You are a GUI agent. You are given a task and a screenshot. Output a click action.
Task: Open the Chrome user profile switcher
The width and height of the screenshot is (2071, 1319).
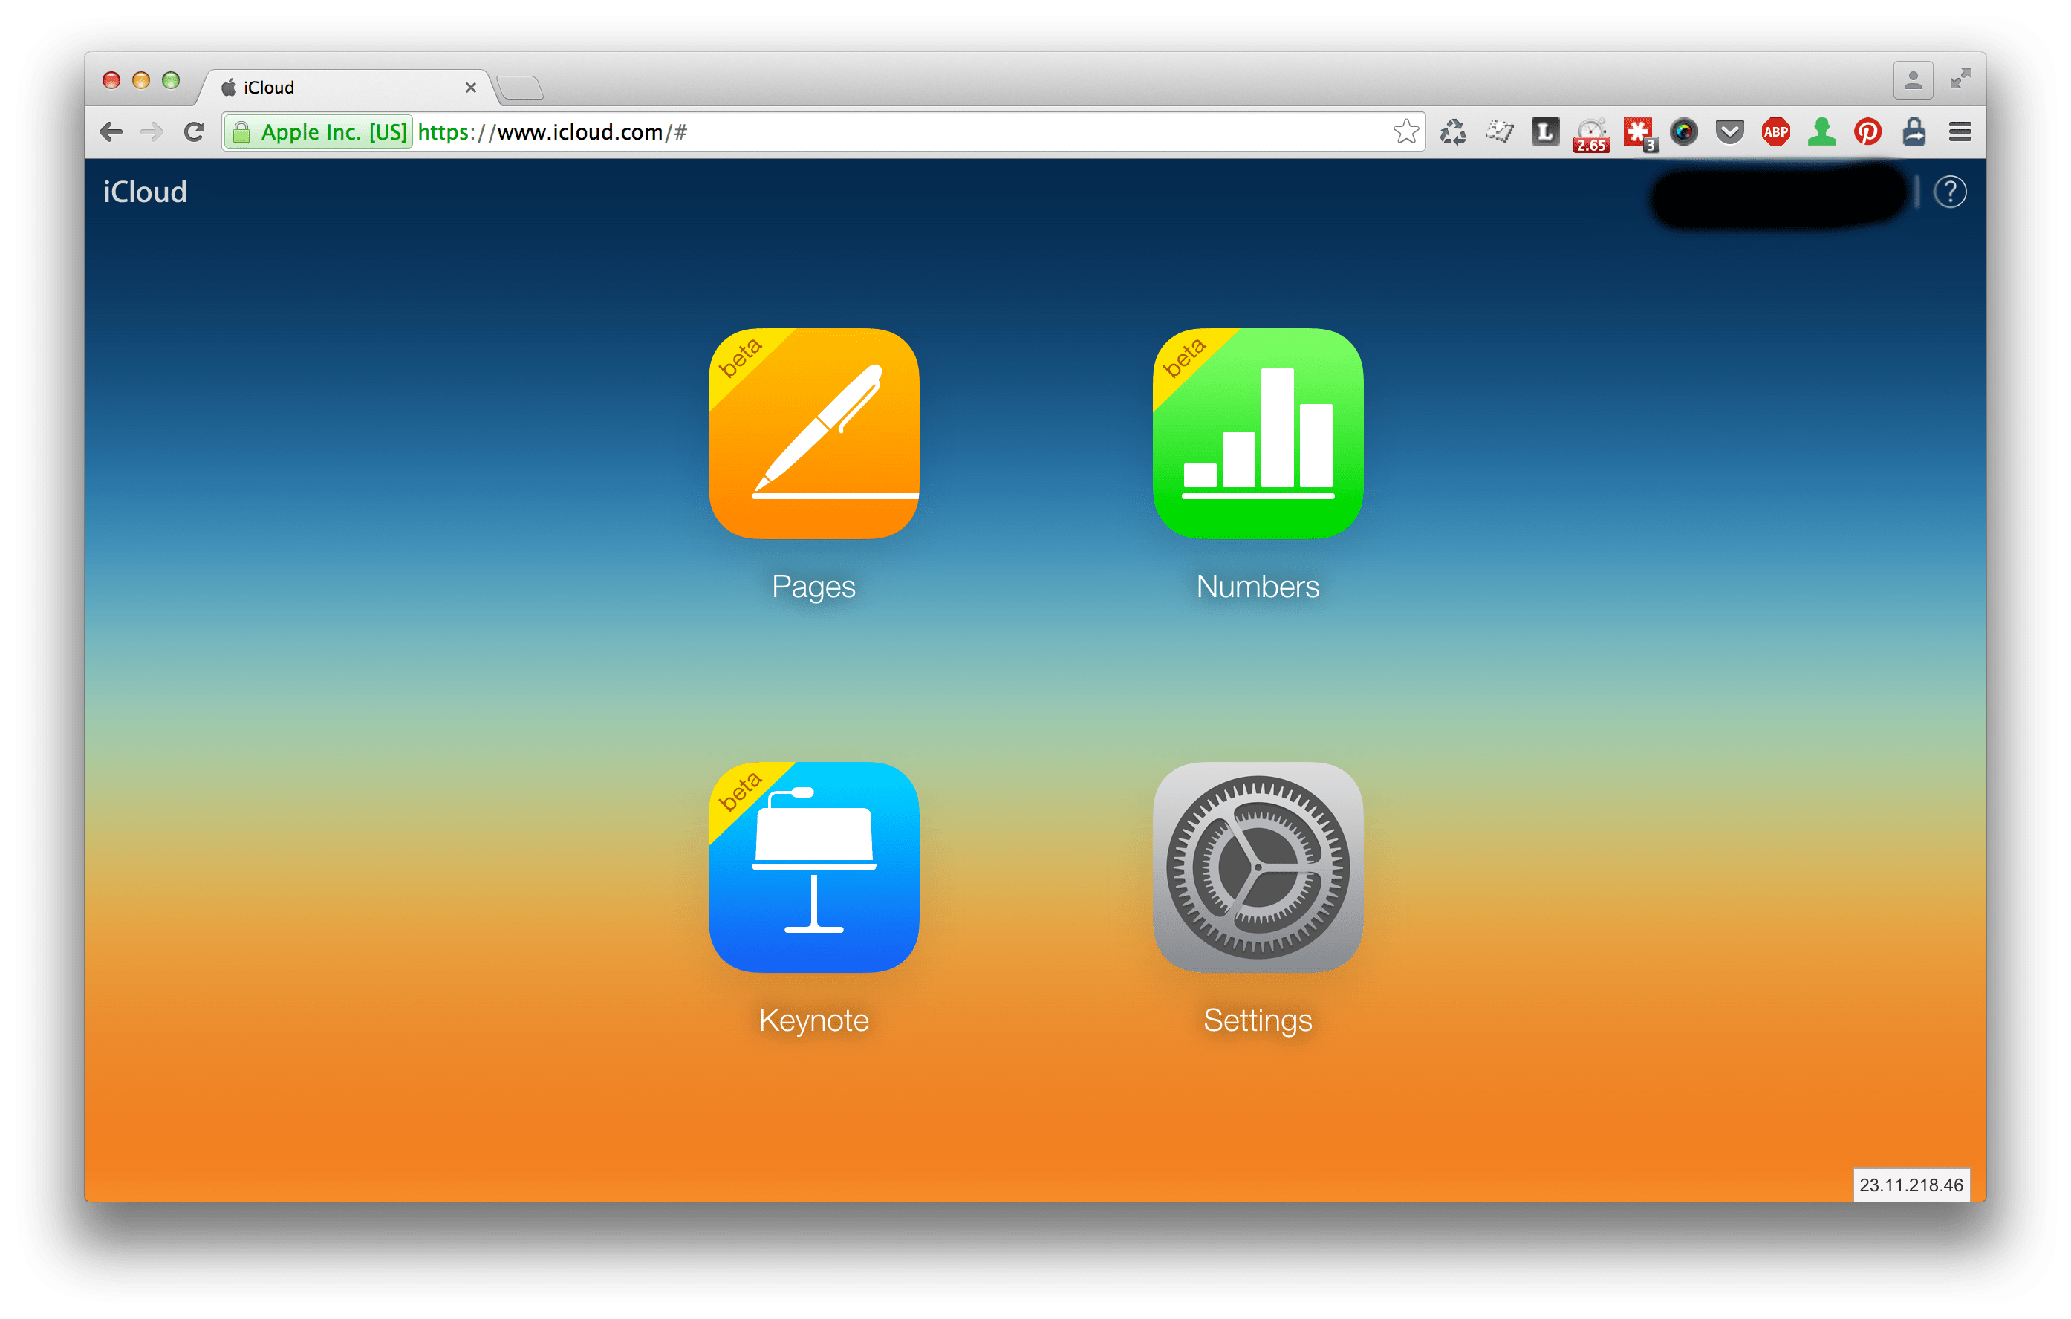point(1913,81)
